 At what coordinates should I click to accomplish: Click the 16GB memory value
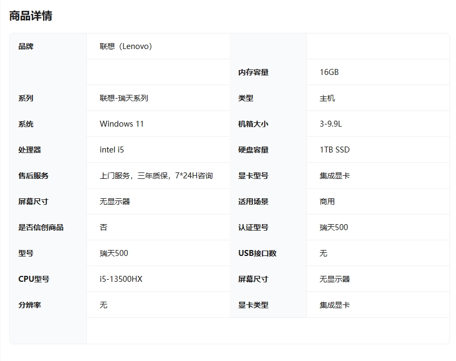click(329, 72)
